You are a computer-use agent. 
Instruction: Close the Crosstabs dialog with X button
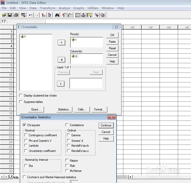[x=116, y=27]
